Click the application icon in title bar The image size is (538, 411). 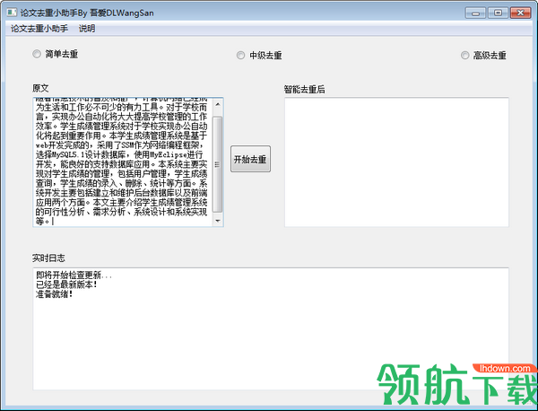click(12, 13)
